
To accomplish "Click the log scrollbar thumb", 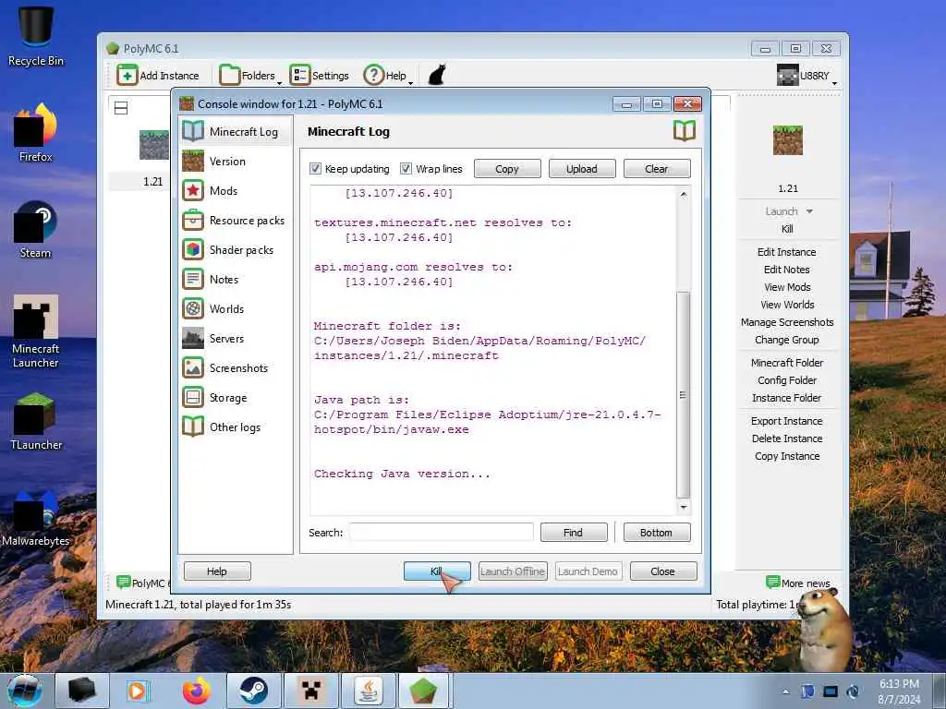I will (x=683, y=395).
